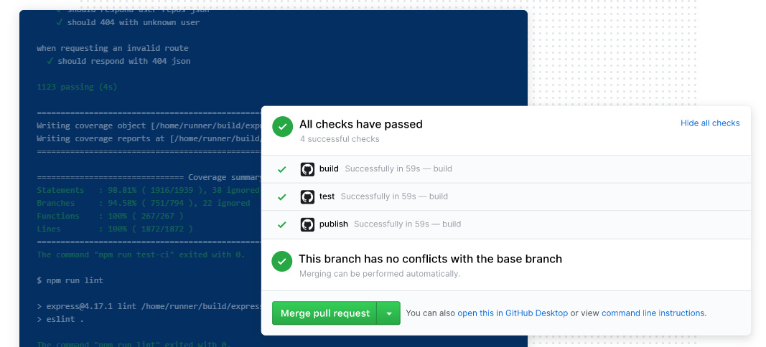Click '$ npm run lint' terminal line
Viewport: 766px width, 347px height.
point(70,280)
